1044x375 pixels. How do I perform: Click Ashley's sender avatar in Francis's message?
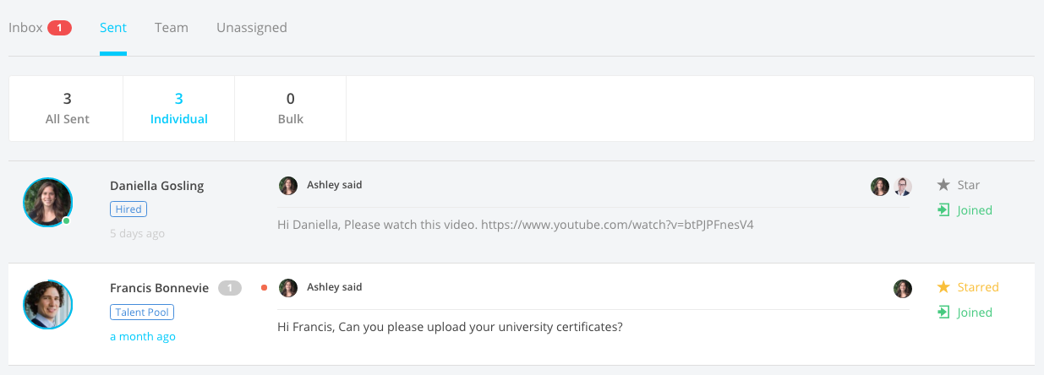(288, 288)
